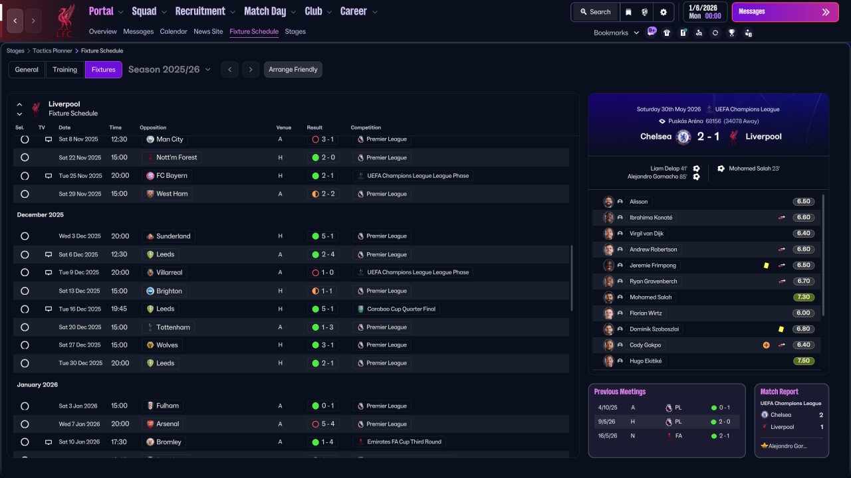The image size is (851, 478).
Task: Open the Stages tab
Action: (295, 31)
